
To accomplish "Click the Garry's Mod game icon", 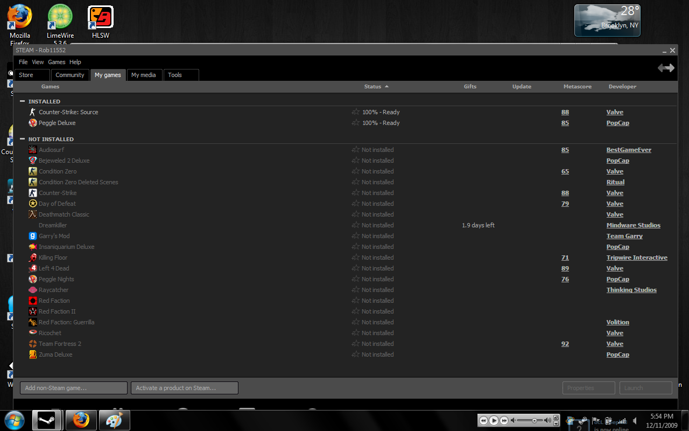I will [x=33, y=236].
